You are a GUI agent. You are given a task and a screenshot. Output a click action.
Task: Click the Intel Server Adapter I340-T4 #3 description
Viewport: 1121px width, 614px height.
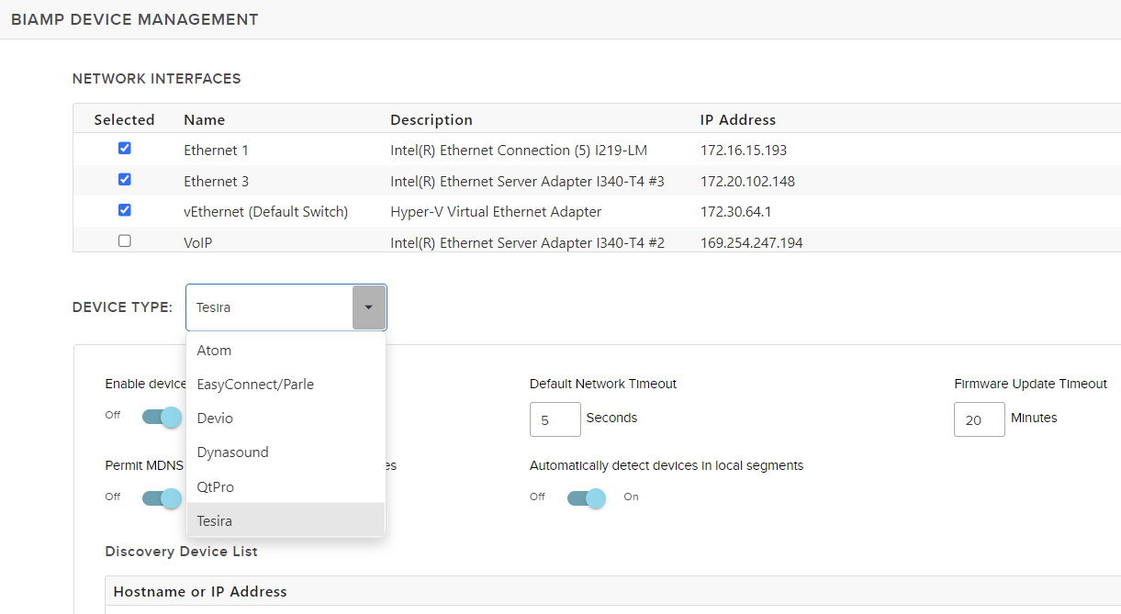click(527, 181)
